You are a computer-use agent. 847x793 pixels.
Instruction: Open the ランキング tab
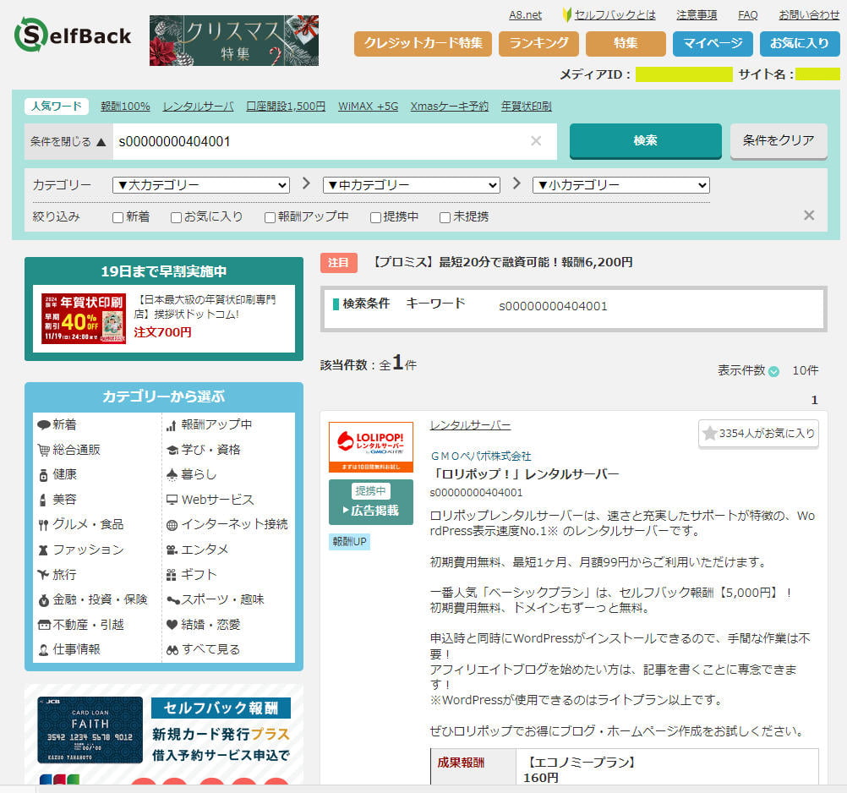(x=538, y=43)
